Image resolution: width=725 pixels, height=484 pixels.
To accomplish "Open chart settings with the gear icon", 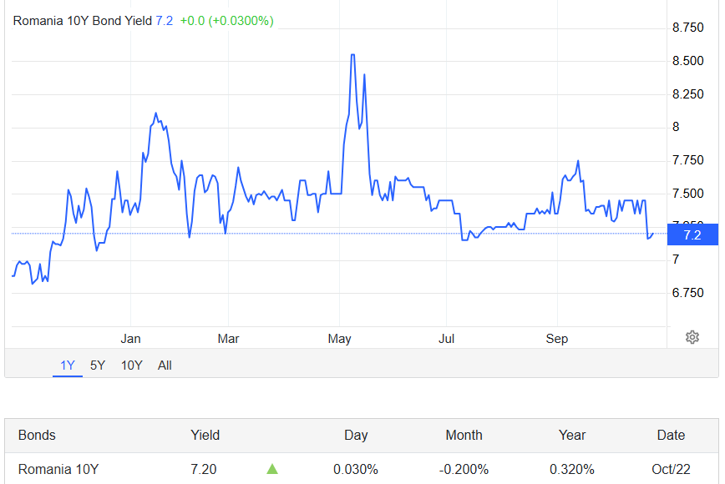I will pyautogui.click(x=692, y=337).
